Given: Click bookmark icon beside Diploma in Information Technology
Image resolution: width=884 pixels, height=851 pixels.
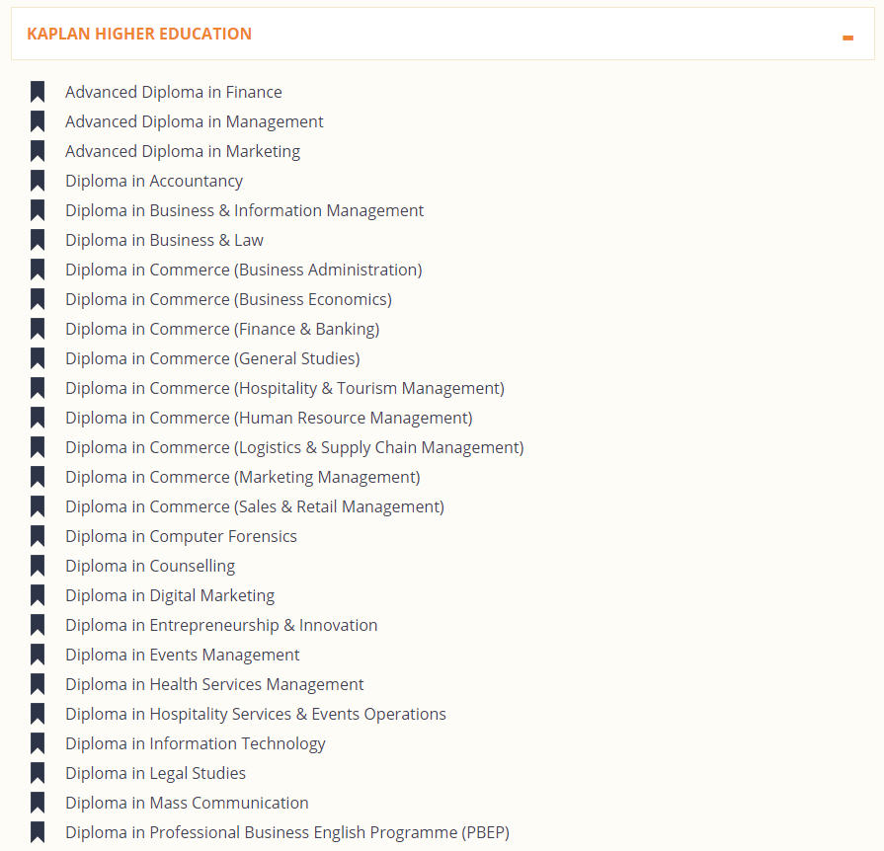Looking at the screenshot, I should tap(38, 744).
